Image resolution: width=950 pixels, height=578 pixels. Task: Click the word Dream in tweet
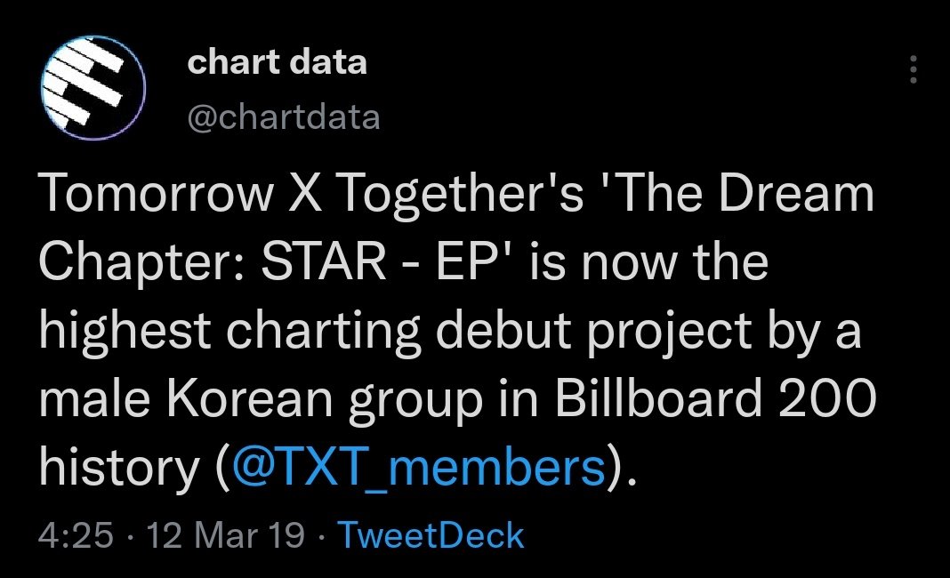[797, 192]
